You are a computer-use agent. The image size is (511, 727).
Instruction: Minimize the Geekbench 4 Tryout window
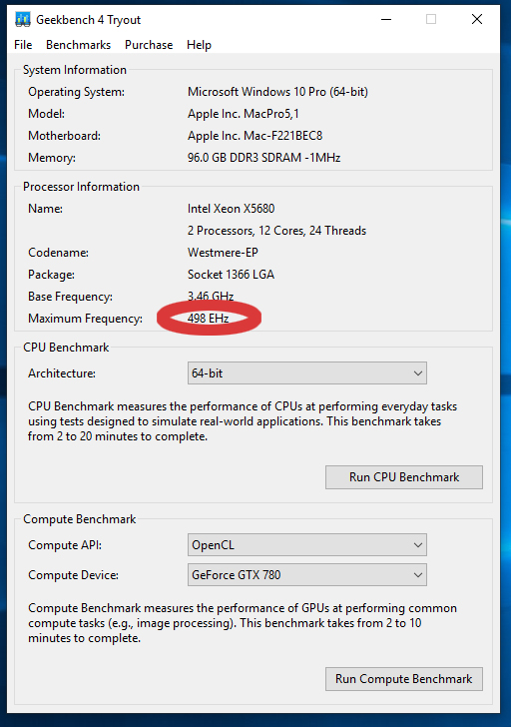pyautogui.click(x=386, y=20)
